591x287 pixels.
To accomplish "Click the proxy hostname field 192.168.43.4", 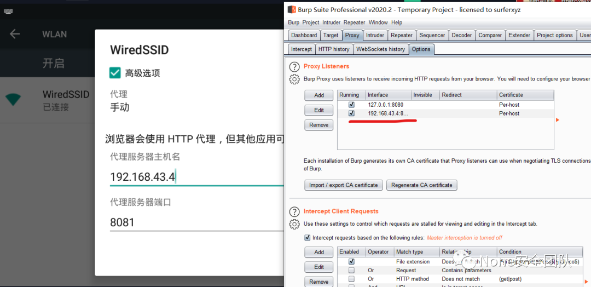I will (x=196, y=177).
